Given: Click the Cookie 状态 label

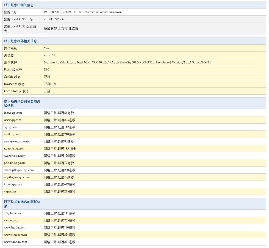Looking at the screenshot, I should coord(12,77).
